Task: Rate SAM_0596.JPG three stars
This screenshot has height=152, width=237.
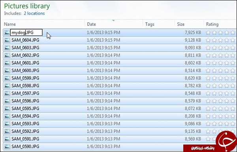Action: pos(220,101)
